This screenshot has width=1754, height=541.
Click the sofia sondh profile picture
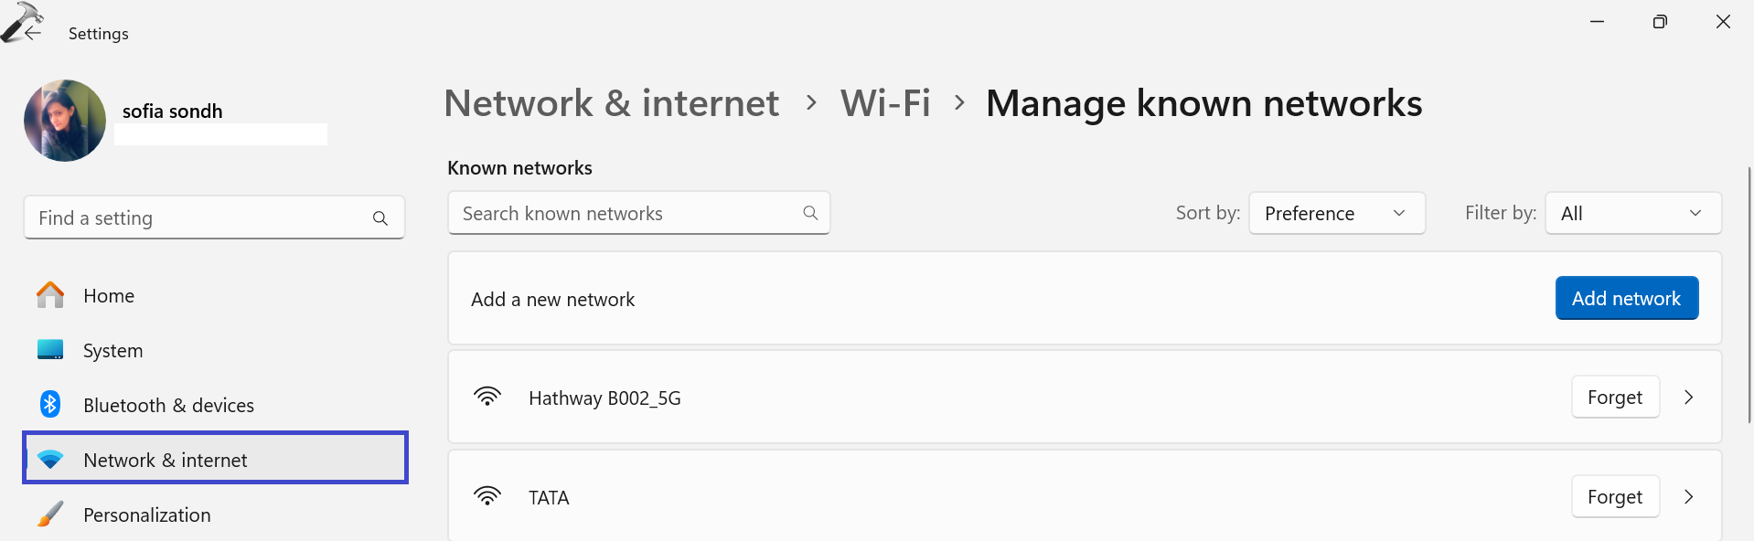[x=65, y=121]
